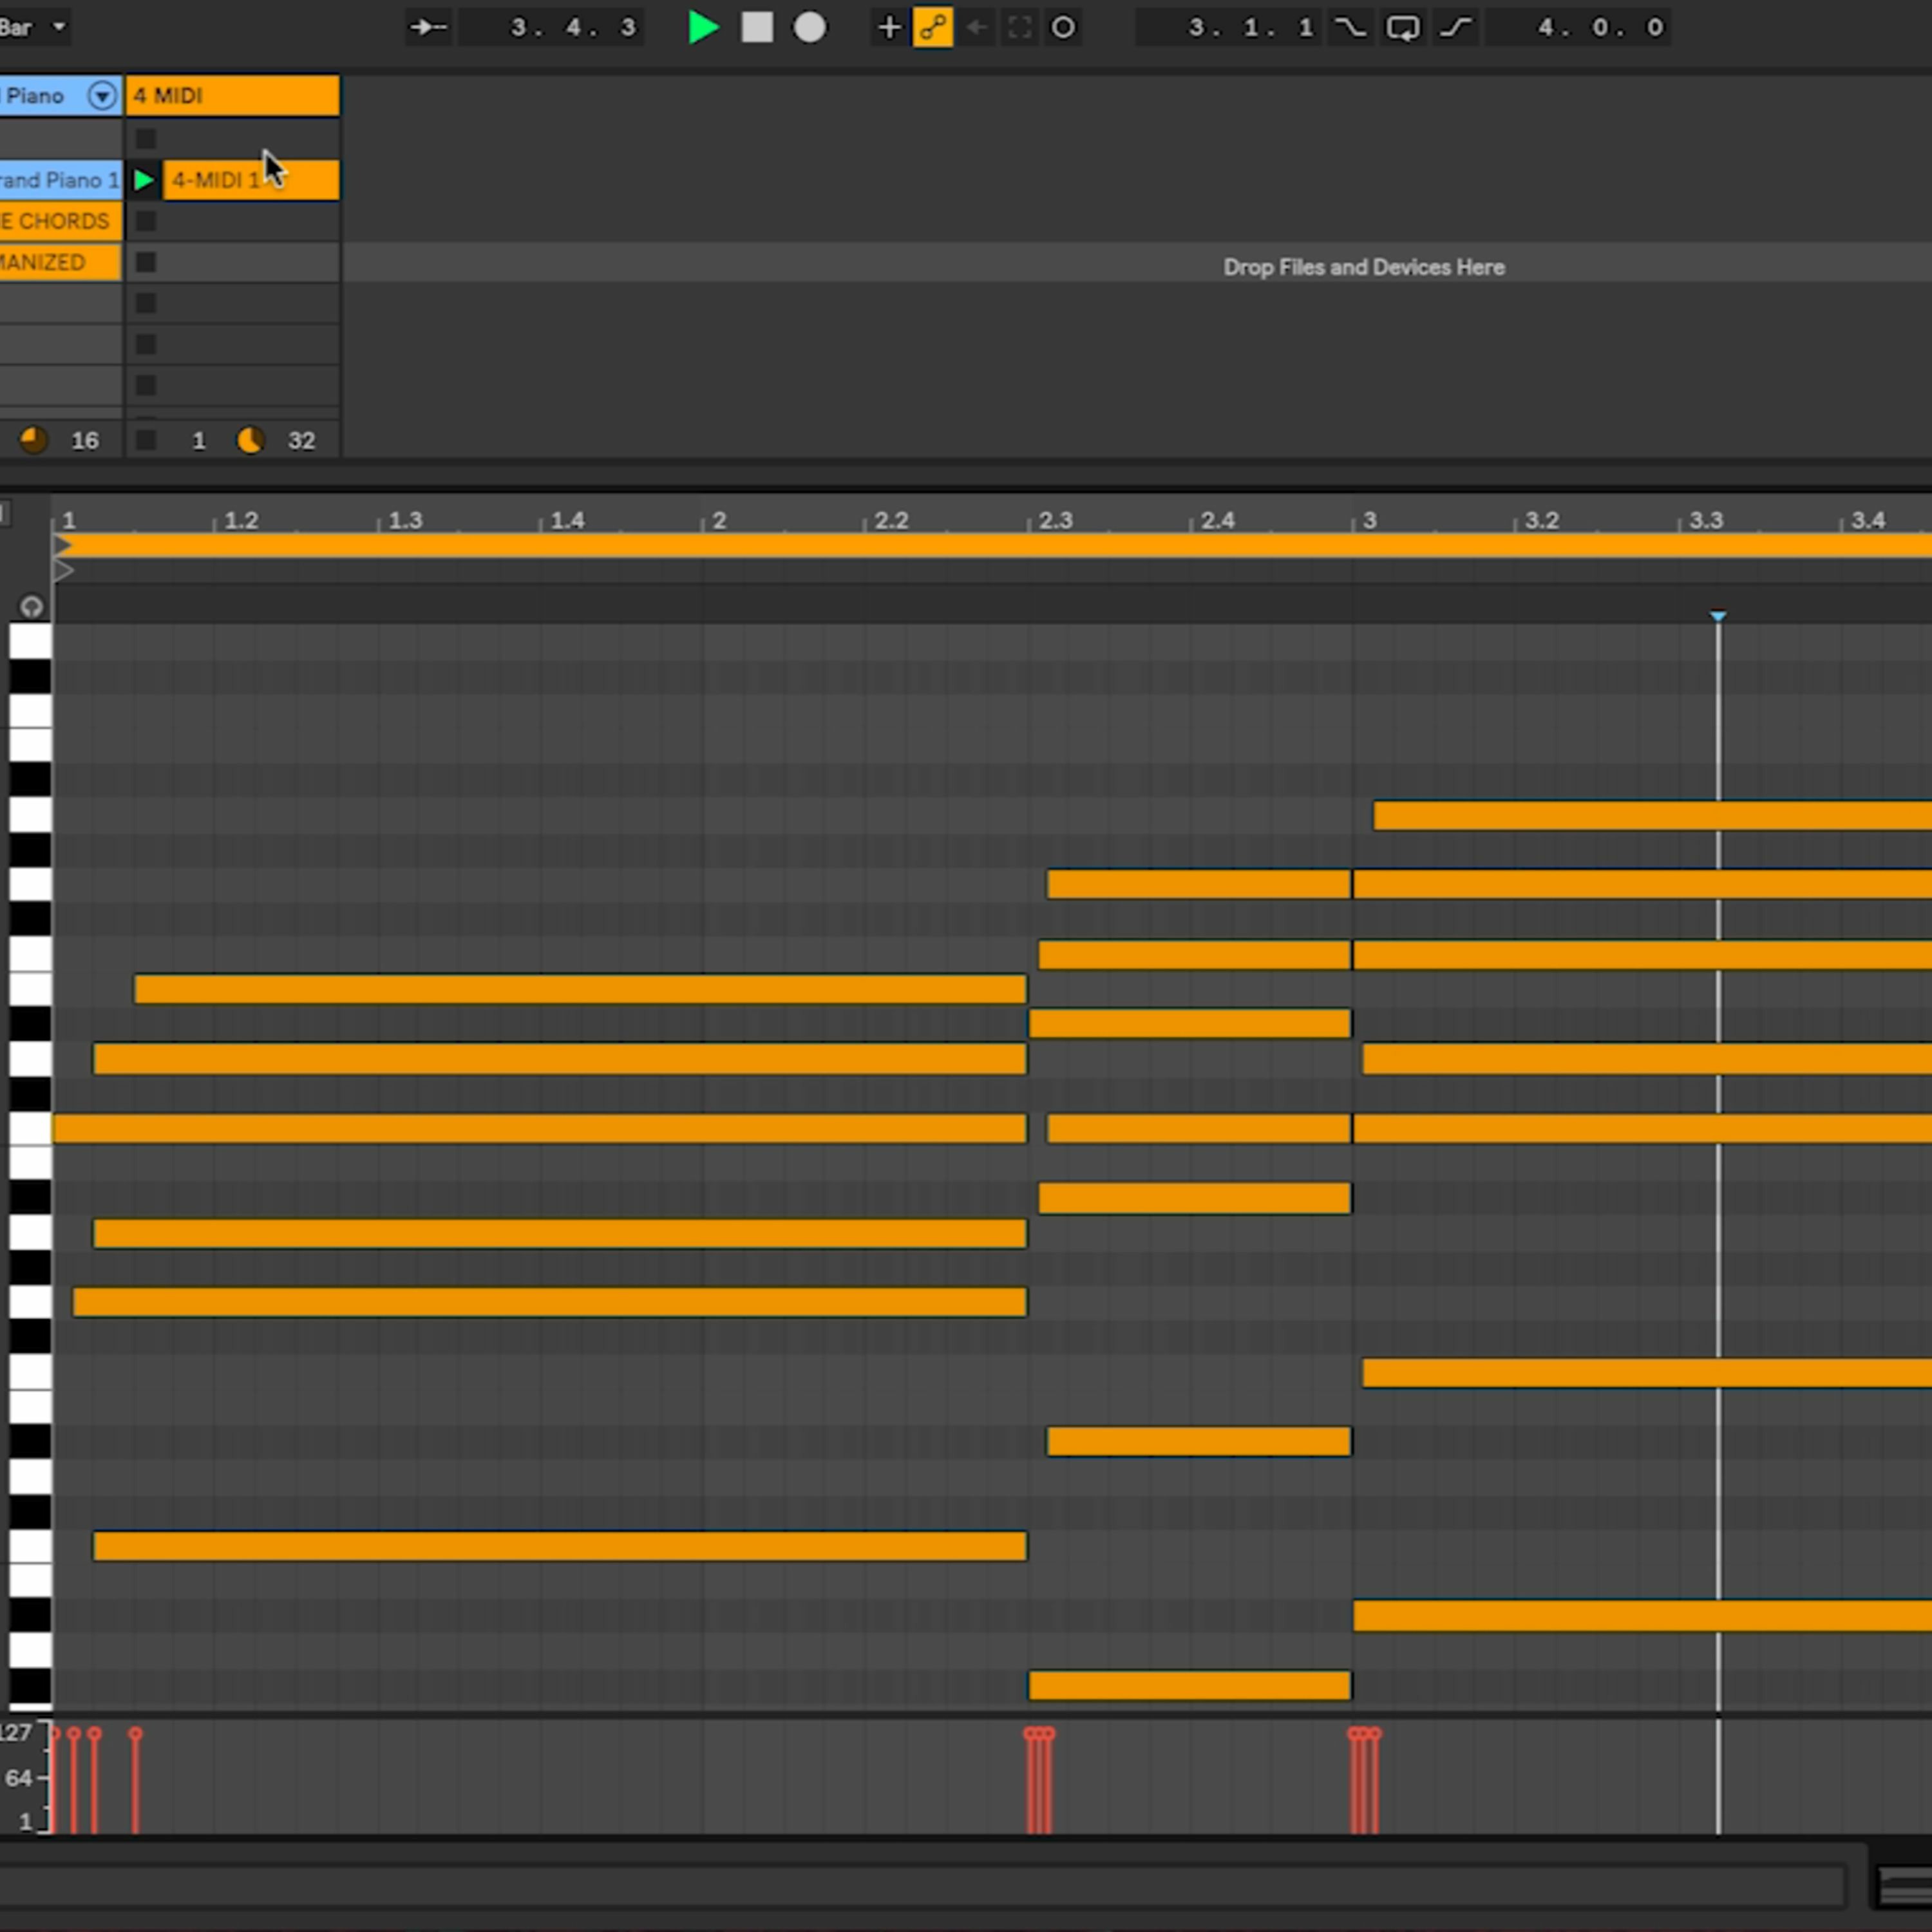
Task: Click the blue playhead insert marker
Action: 1718,616
